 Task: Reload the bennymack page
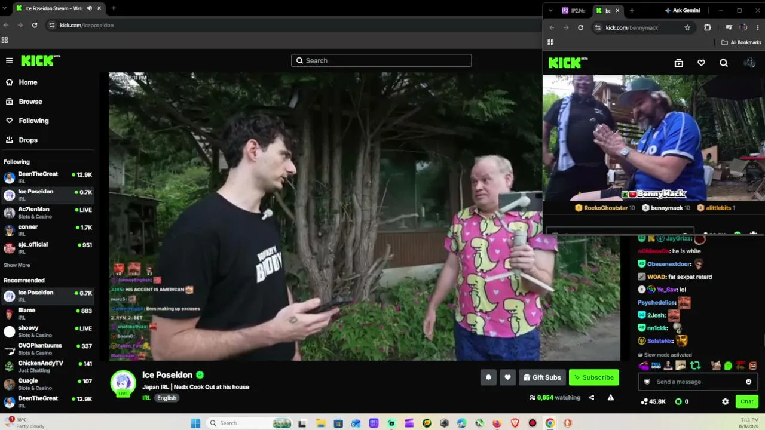[x=580, y=27]
